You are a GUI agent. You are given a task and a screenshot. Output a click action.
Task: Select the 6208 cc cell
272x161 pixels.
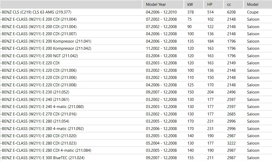pyautogui.click(x=231, y=12)
